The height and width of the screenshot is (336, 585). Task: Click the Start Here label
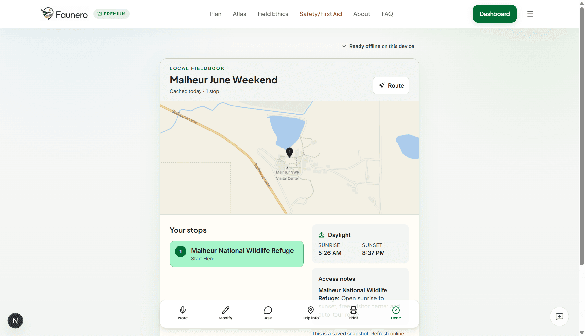coord(203,259)
